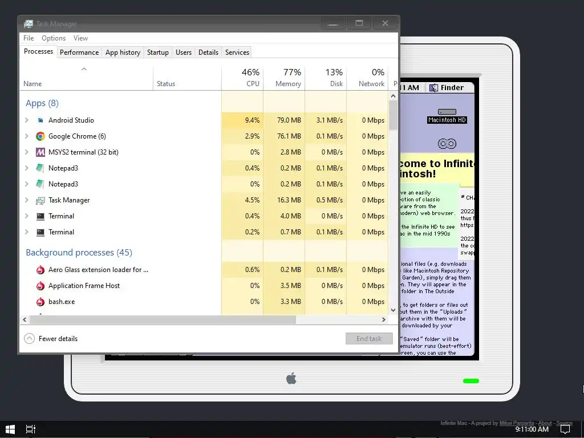Viewport: 584px width, 438px height.
Task: Switch to the Services tab
Action: pyautogui.click(x=237, y=52)
